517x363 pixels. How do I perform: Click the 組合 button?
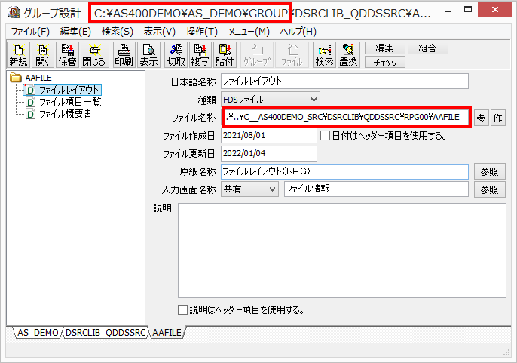pos(427,48)
